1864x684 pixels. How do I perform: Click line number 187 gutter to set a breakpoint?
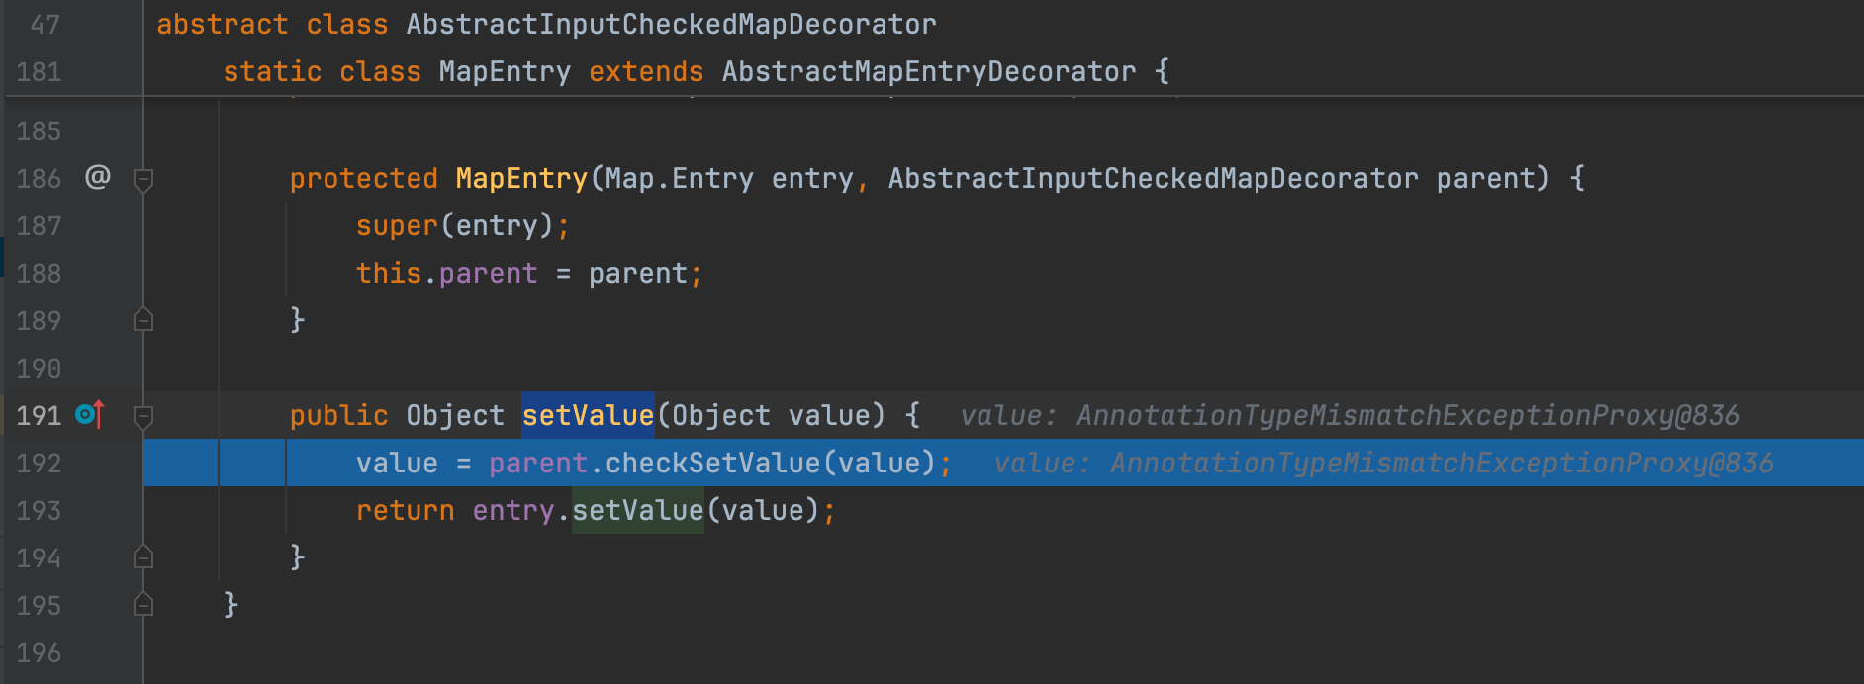click(x=40, y=225)
